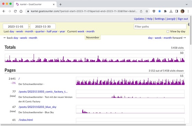The image size is (192, 126).
Task: Click the root page visits chart
Action: point(130,81)
